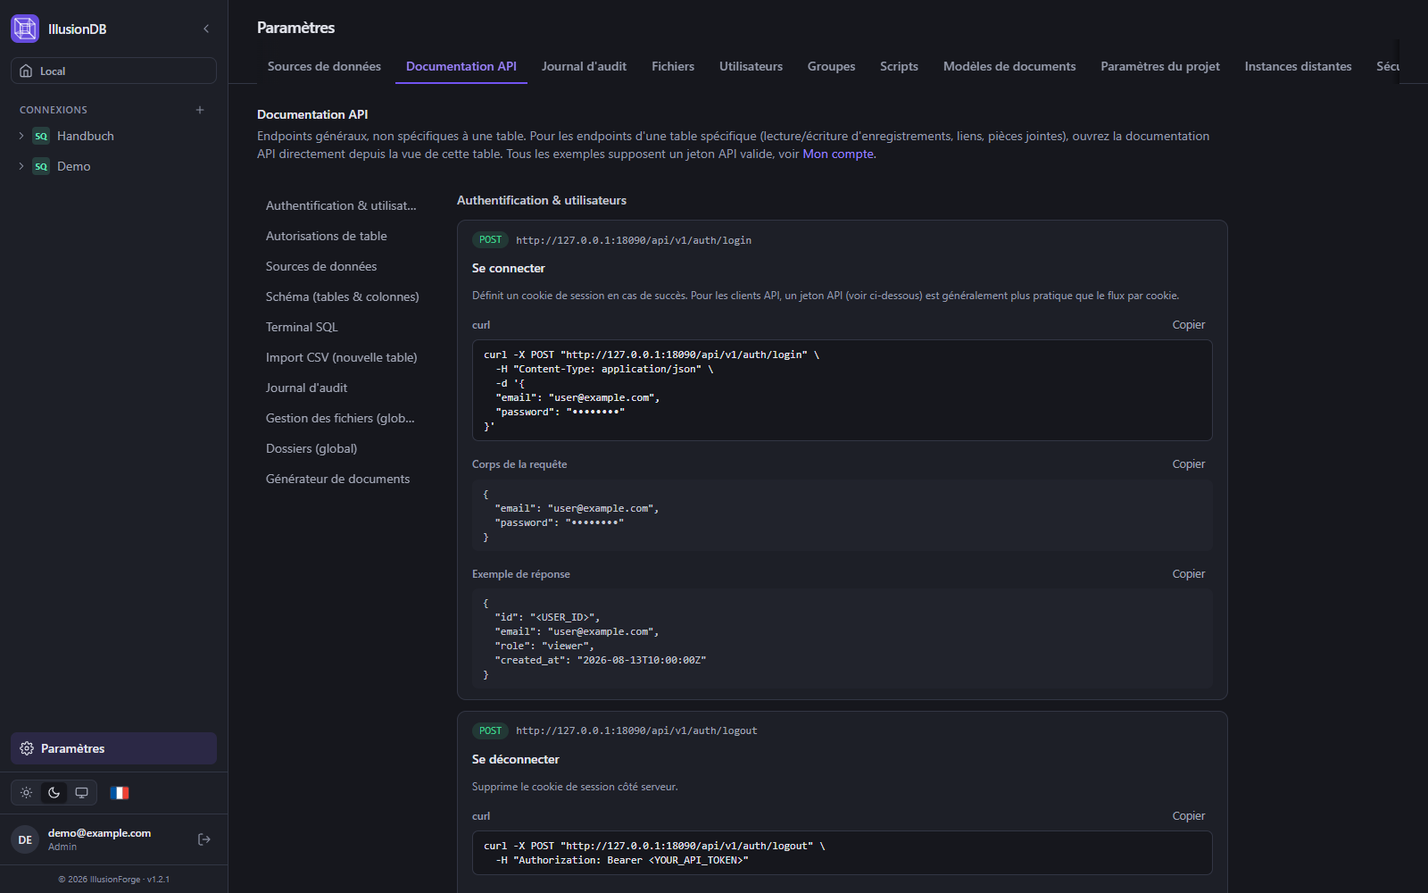Click the IllusionDB logo icon
Viewport: 1428px width, 893px height.
25,29
